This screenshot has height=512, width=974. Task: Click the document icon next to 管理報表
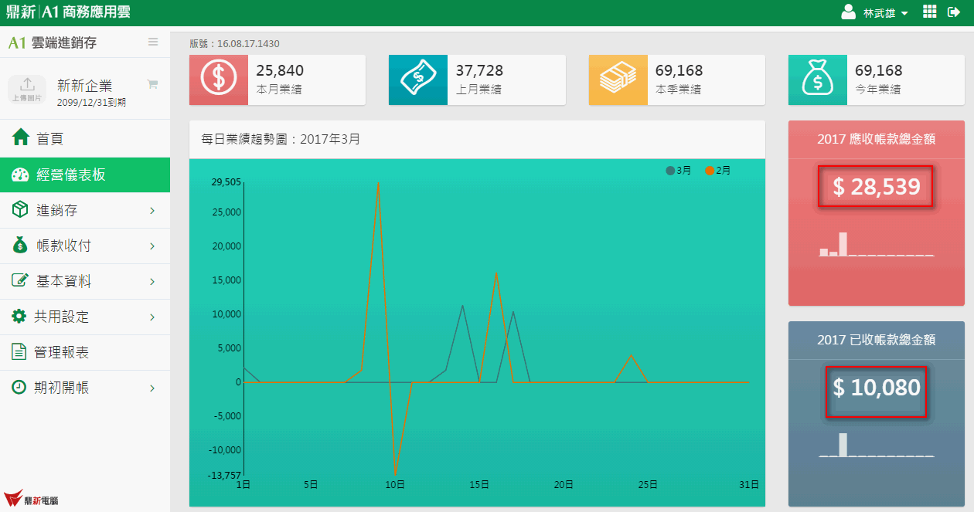coord(19,352)
